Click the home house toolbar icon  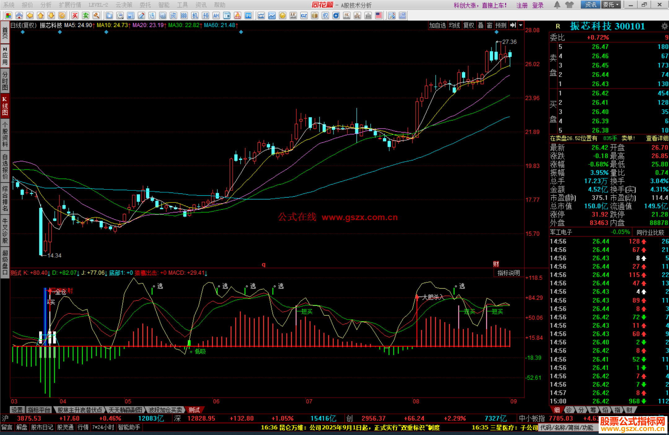[x=19, y=15]
